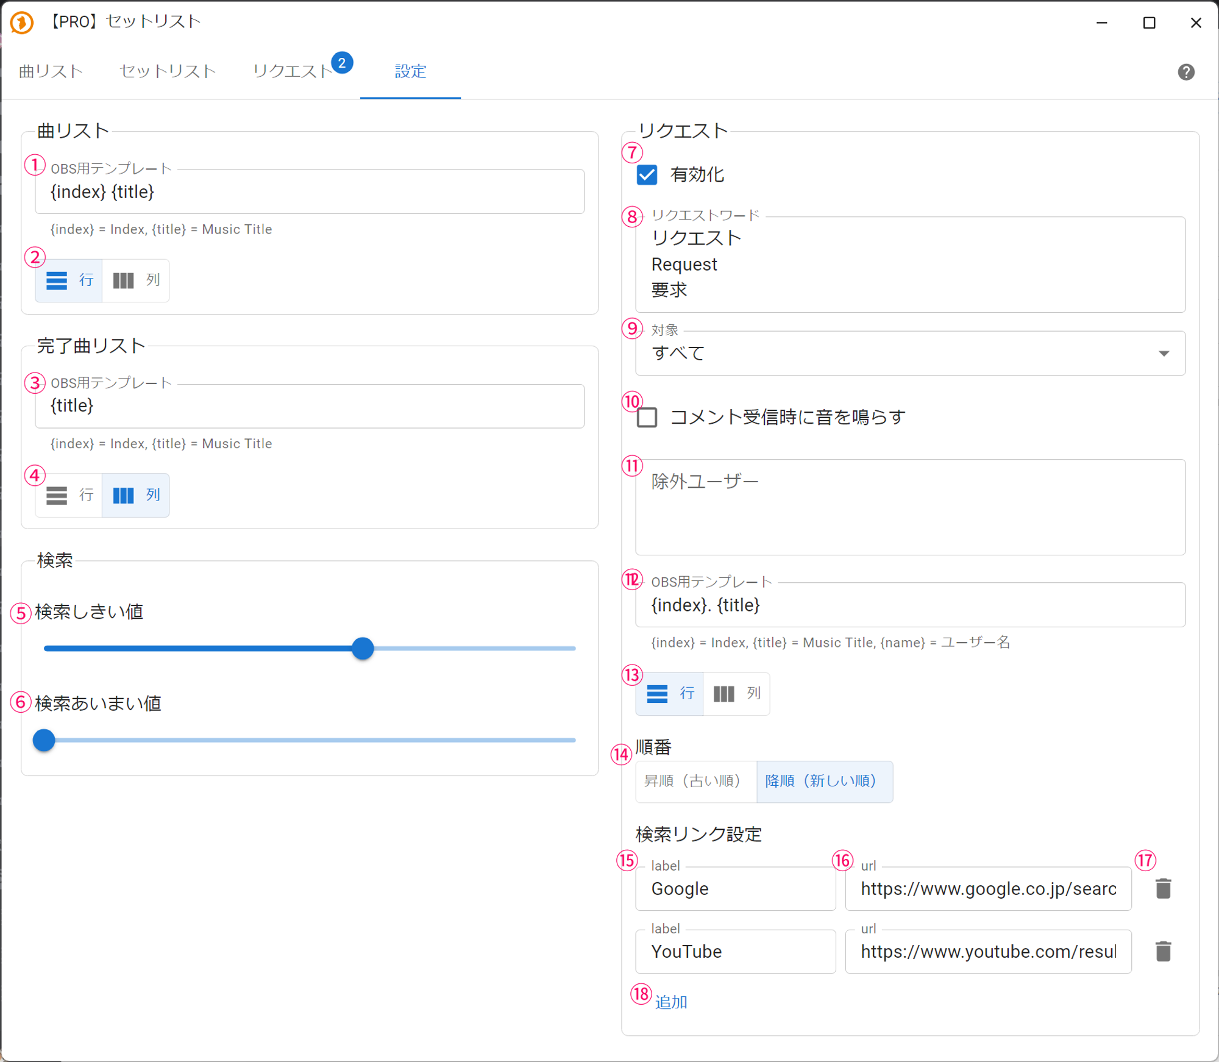The height and width of the screenshot is (1062, 1219).
Task: Click the 検索しきい値 slider handle
Action: 363,648
